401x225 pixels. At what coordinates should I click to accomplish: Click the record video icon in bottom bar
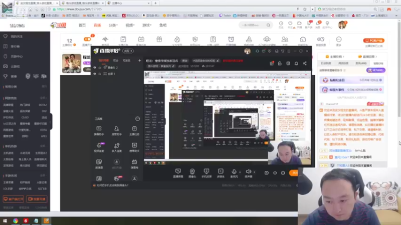(x=267, y=172)
